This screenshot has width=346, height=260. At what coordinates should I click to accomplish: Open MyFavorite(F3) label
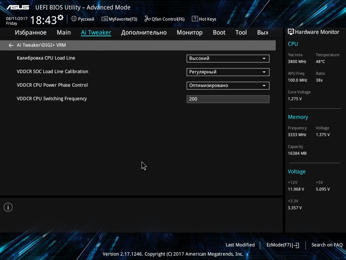click(x=123, y=19)
